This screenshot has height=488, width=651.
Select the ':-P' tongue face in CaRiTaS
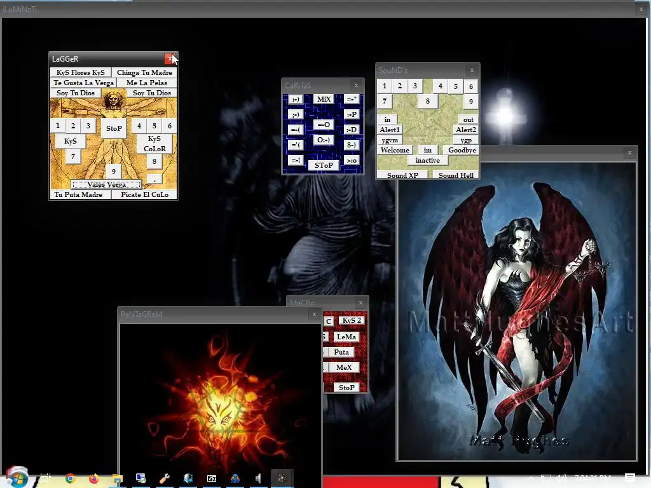click(x=351, y=114)
